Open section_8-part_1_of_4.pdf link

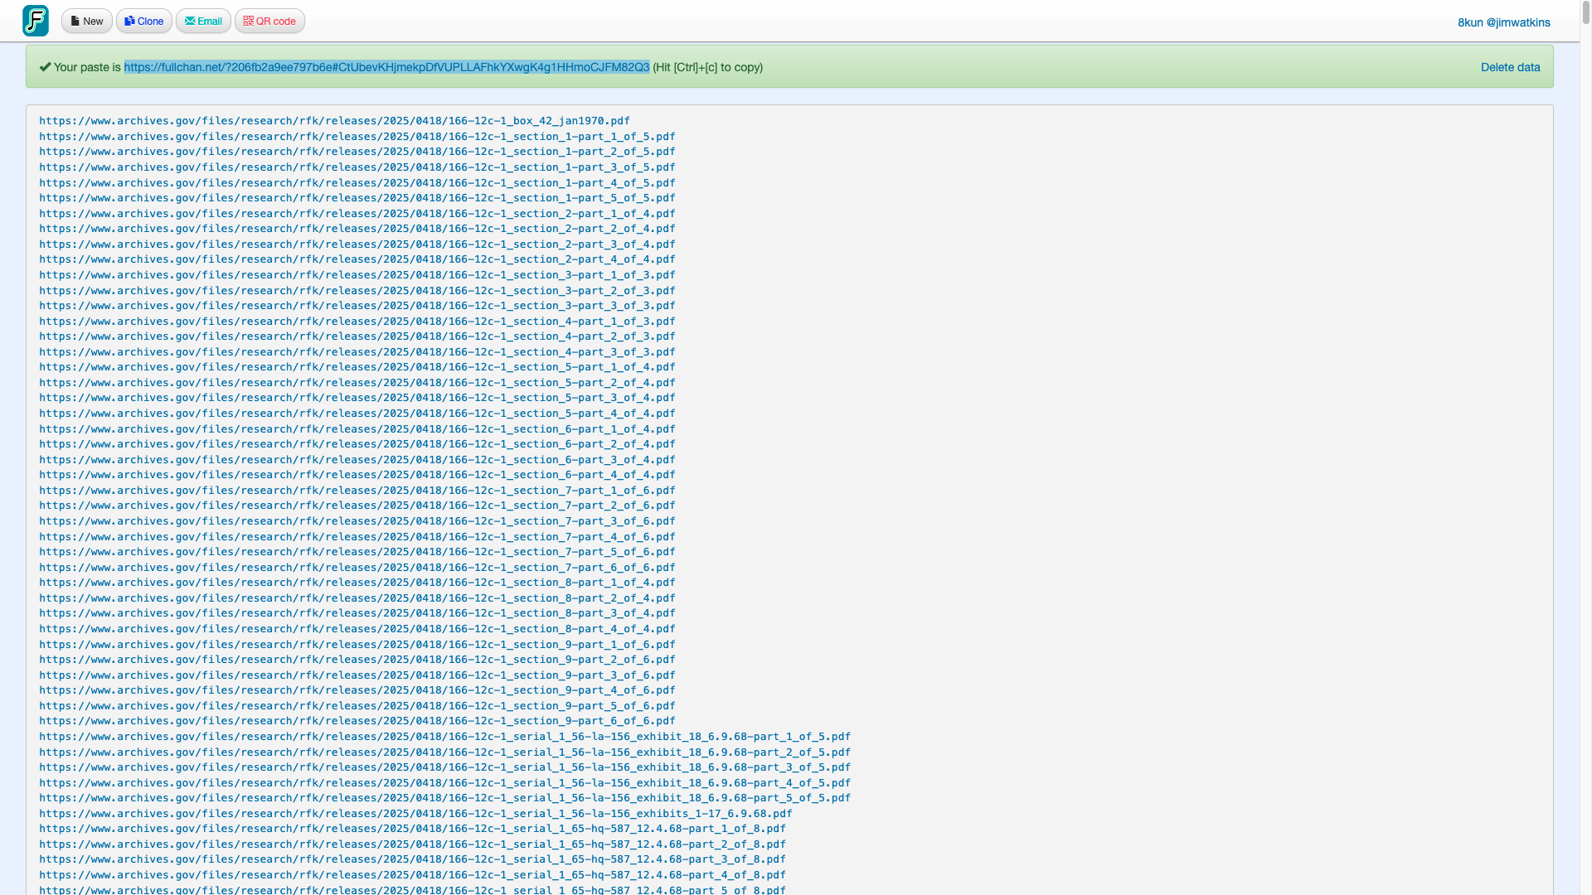point(357,583)
